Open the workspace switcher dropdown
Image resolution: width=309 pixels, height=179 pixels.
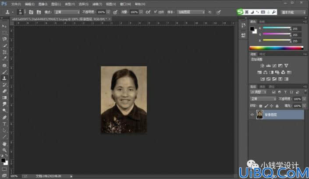[x=293, y=12]
